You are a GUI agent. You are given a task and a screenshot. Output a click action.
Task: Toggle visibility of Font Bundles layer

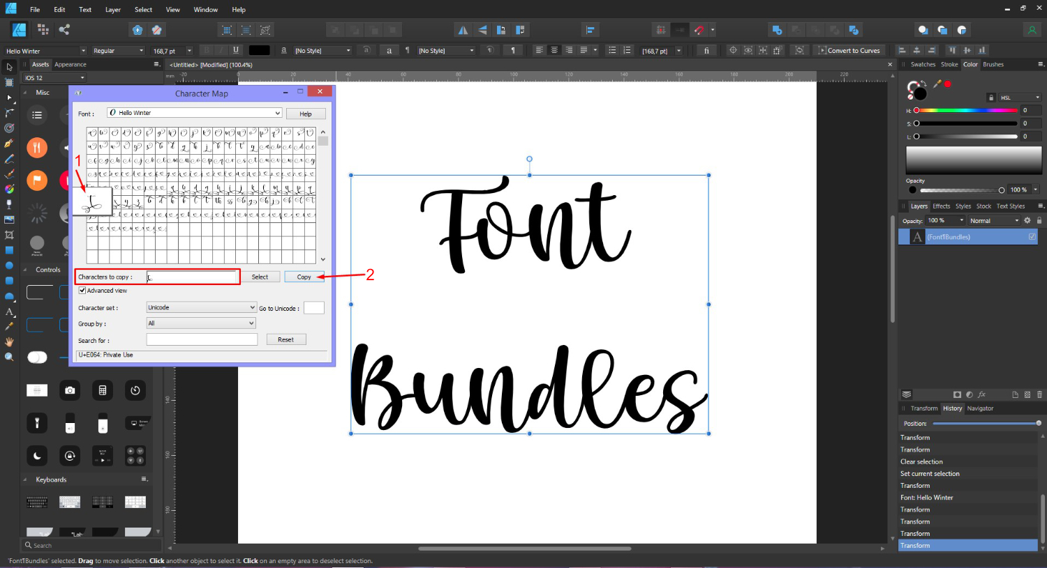pyautogui.click(x=1032, y=237)
